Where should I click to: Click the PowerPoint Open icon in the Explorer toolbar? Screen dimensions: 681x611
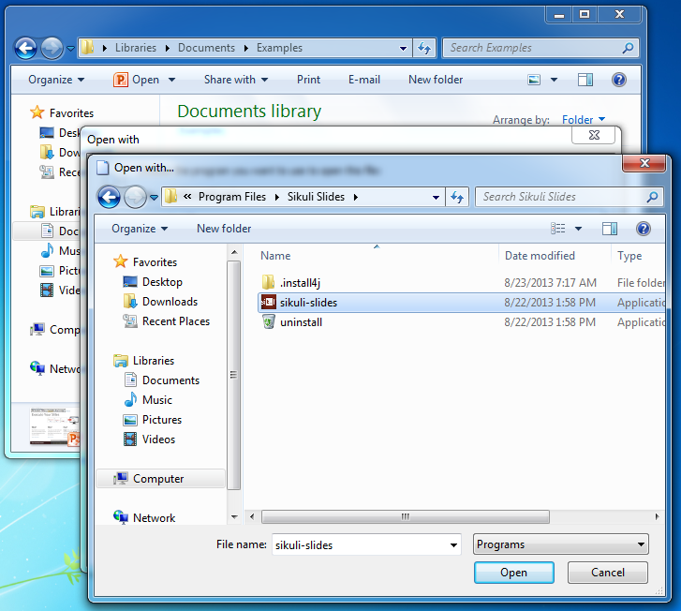(120, 80)
